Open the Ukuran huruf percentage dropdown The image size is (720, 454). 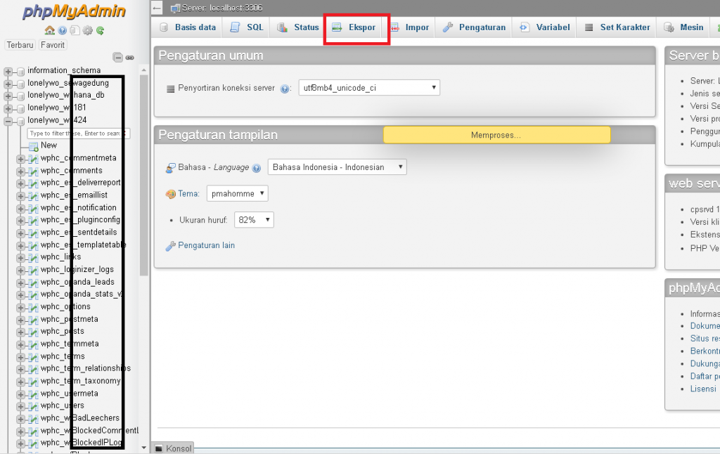(x=254, y=219)
